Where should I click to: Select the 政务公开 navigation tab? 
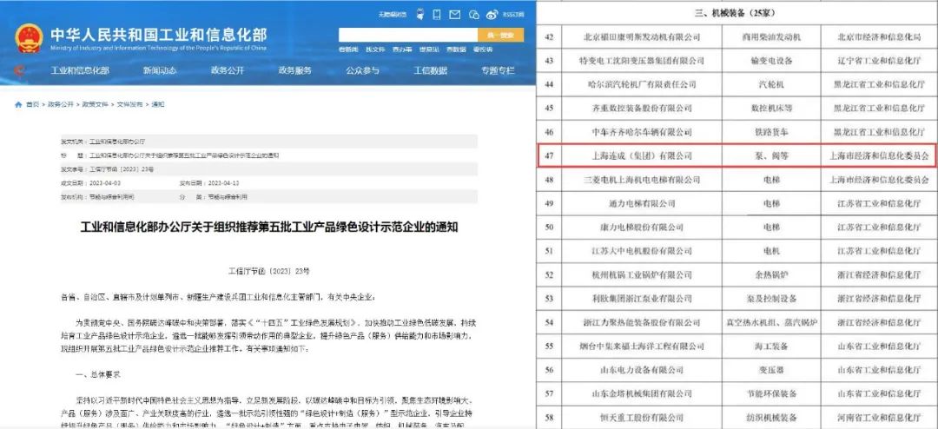228,71
